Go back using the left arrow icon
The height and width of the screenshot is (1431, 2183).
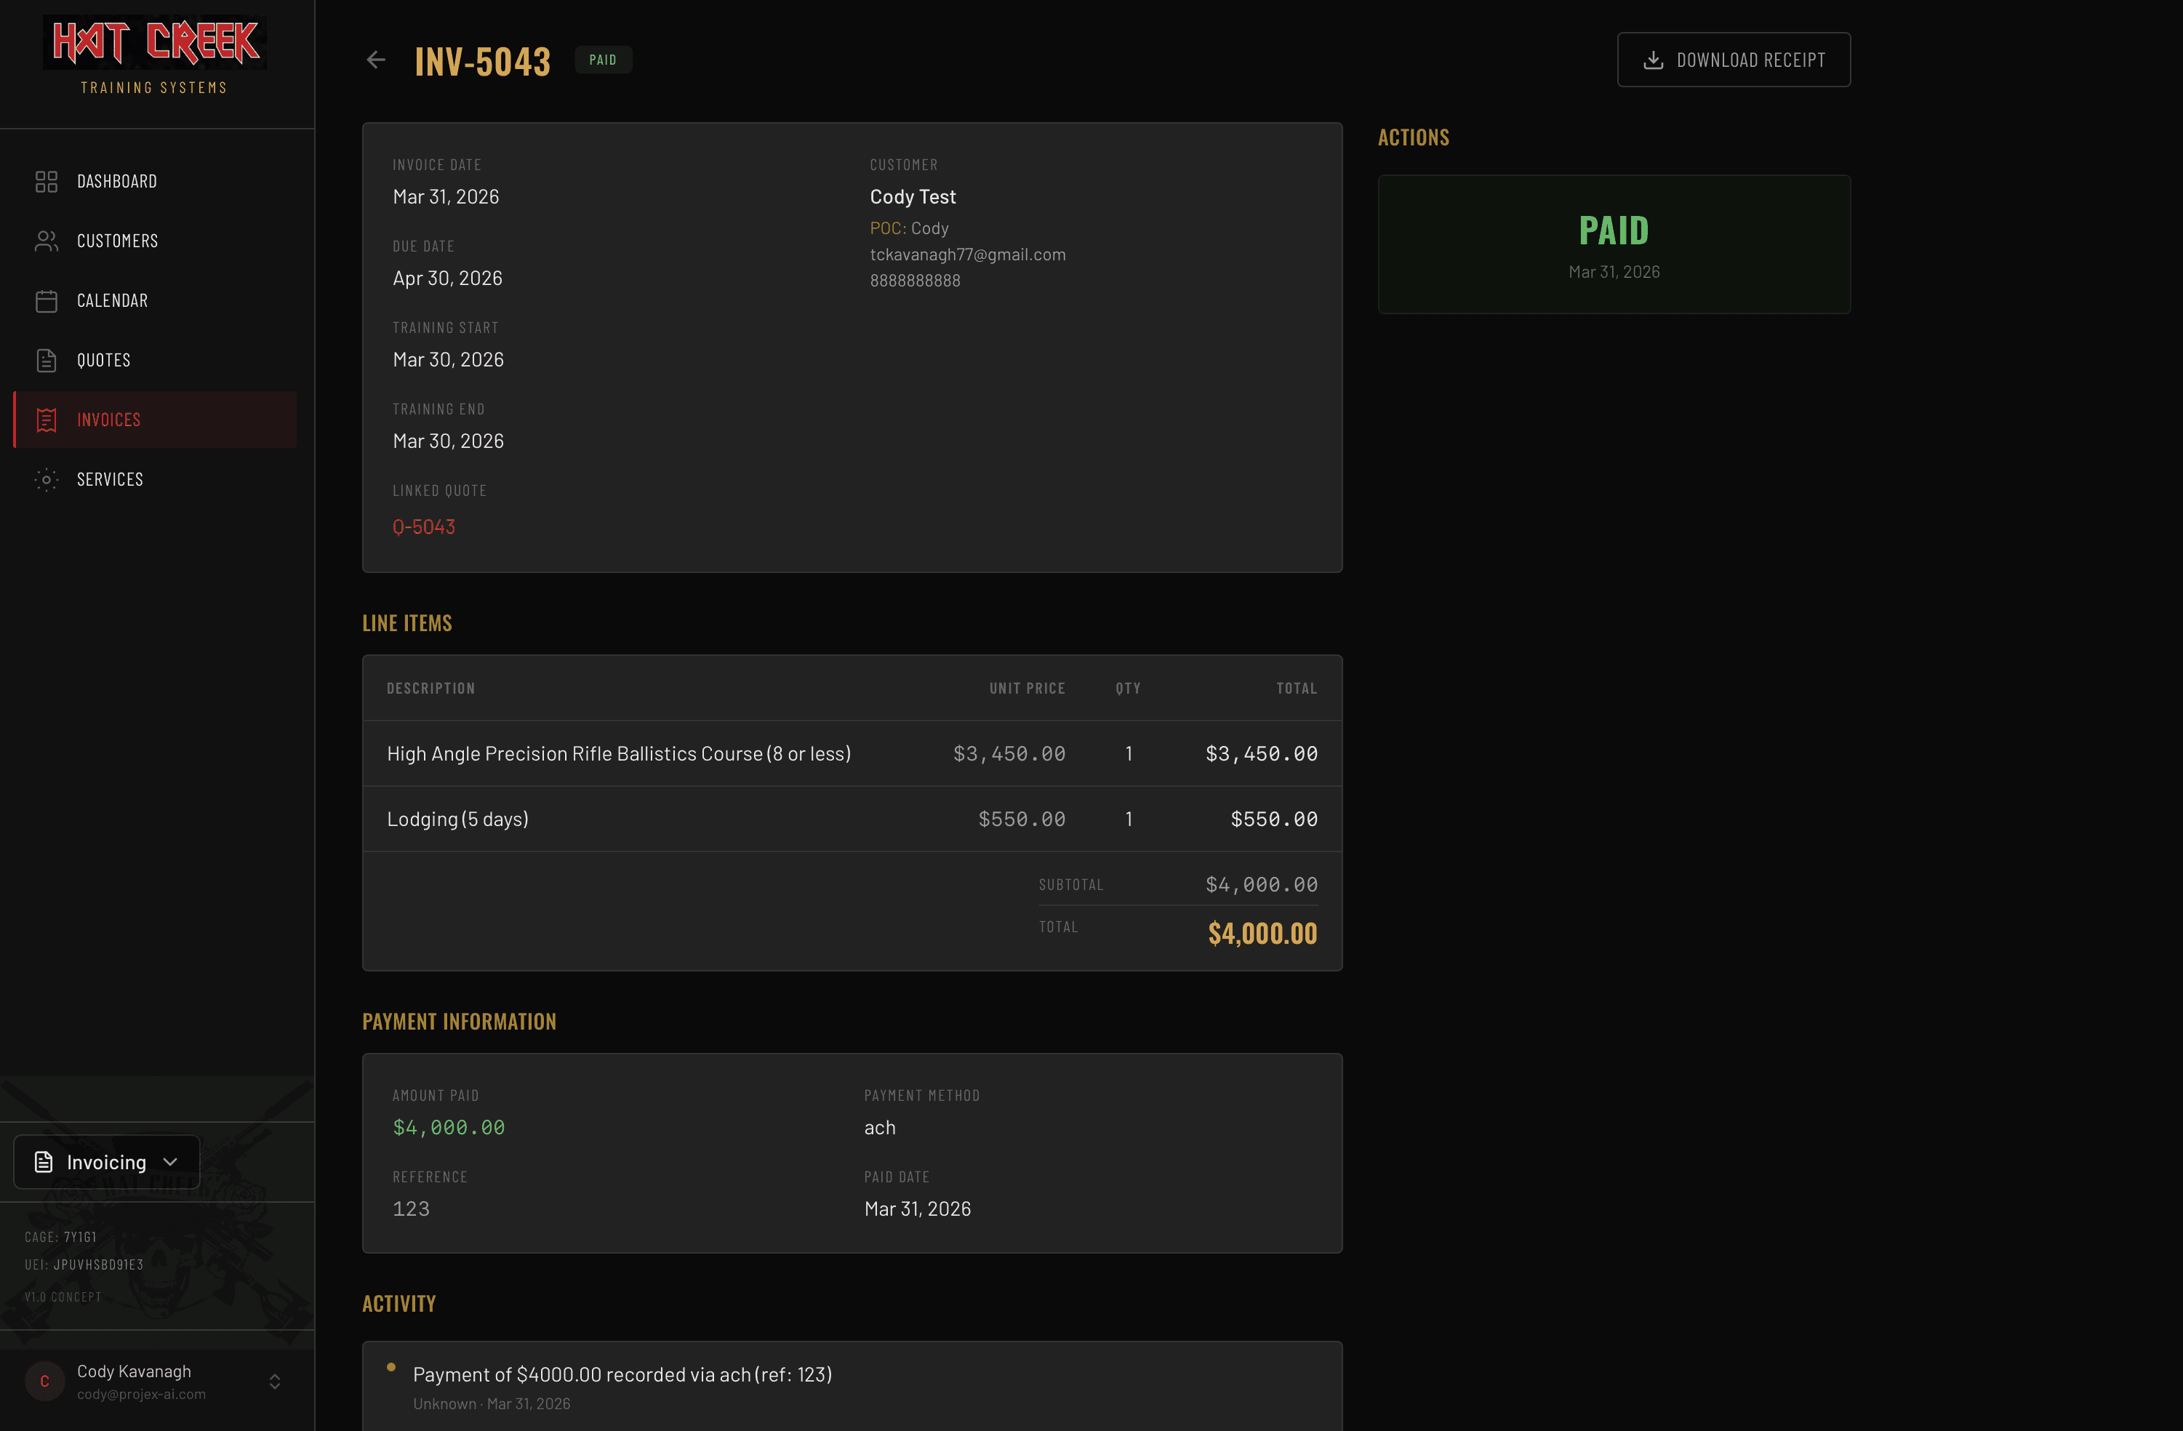(x=376, y=60)
